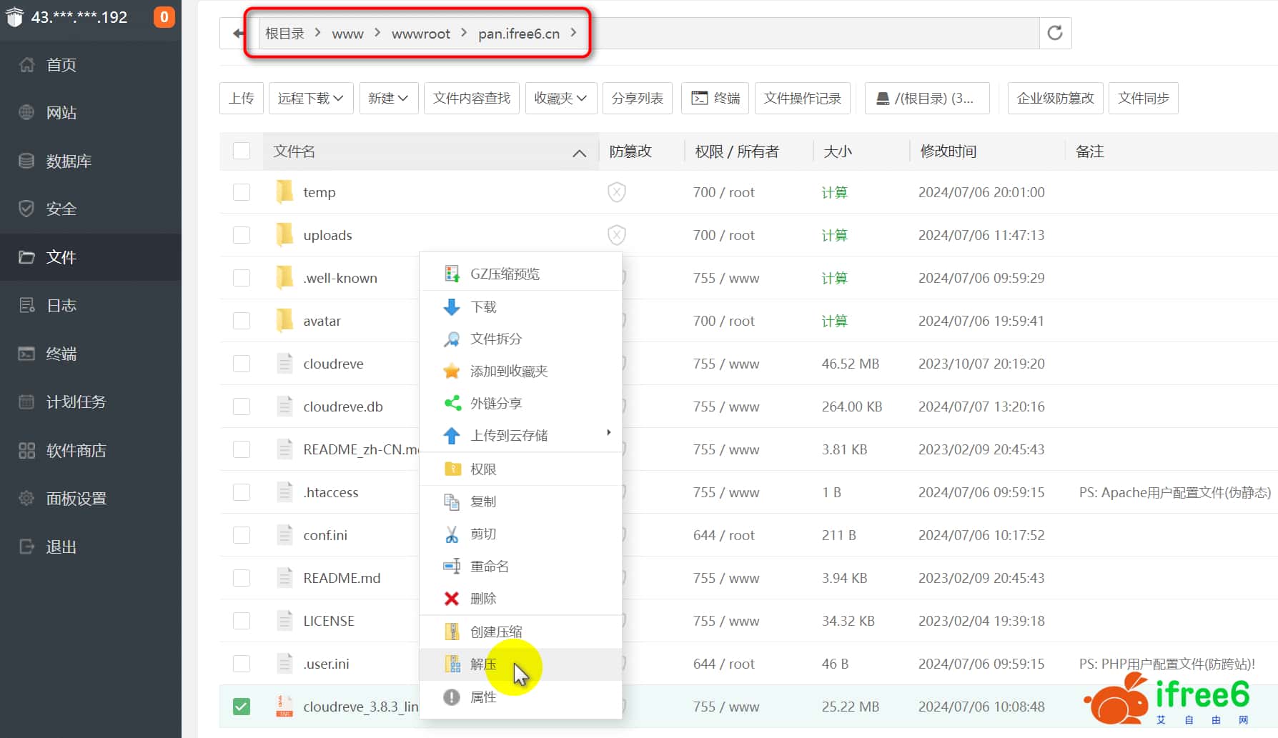Open 数据库 in the left sidebar
Viewport: 1278px width, 738px height.
[x=69, y=161]
